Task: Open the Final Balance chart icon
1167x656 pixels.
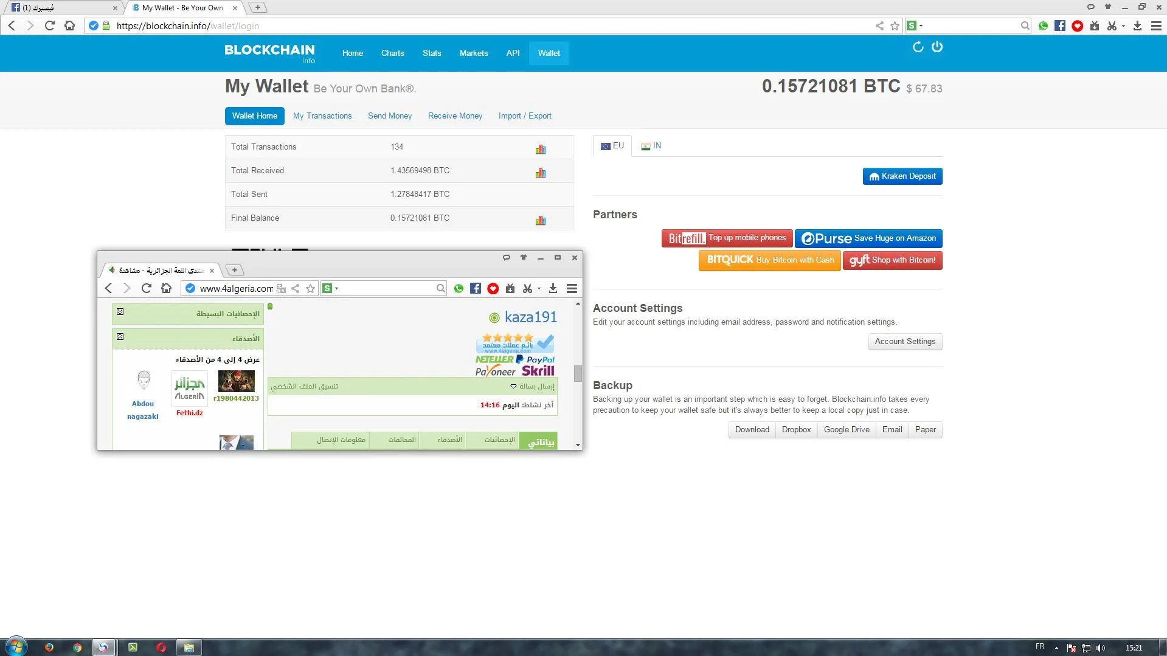Action: click(540, 221)
